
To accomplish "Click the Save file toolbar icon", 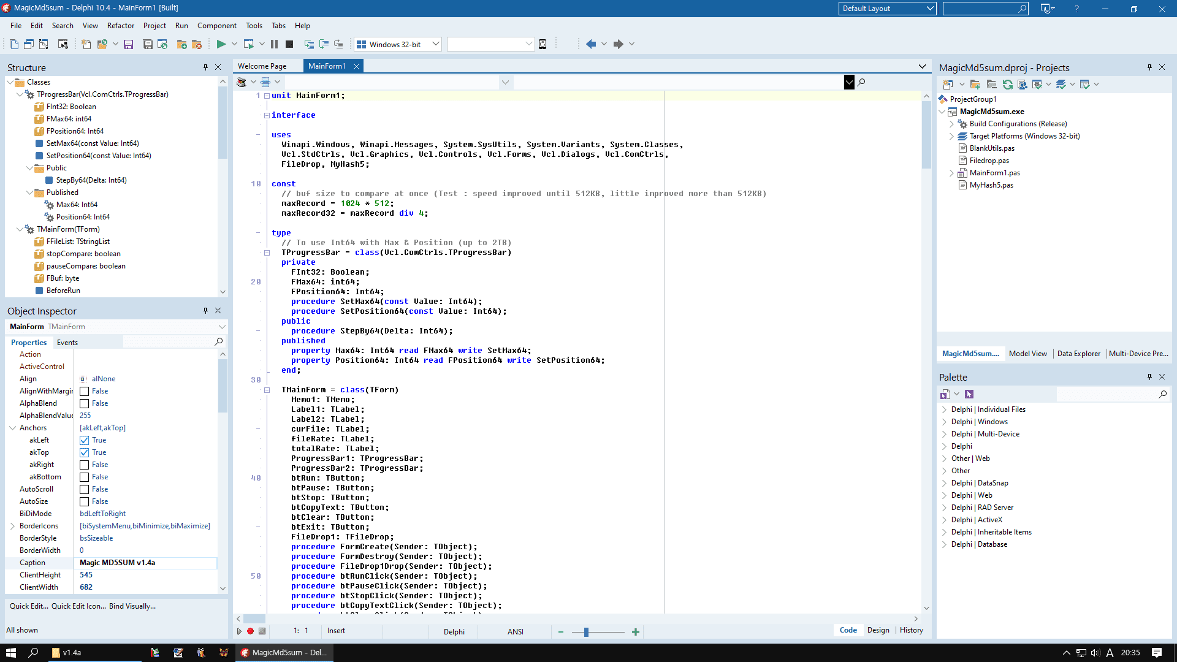I will tap(128, 44).
